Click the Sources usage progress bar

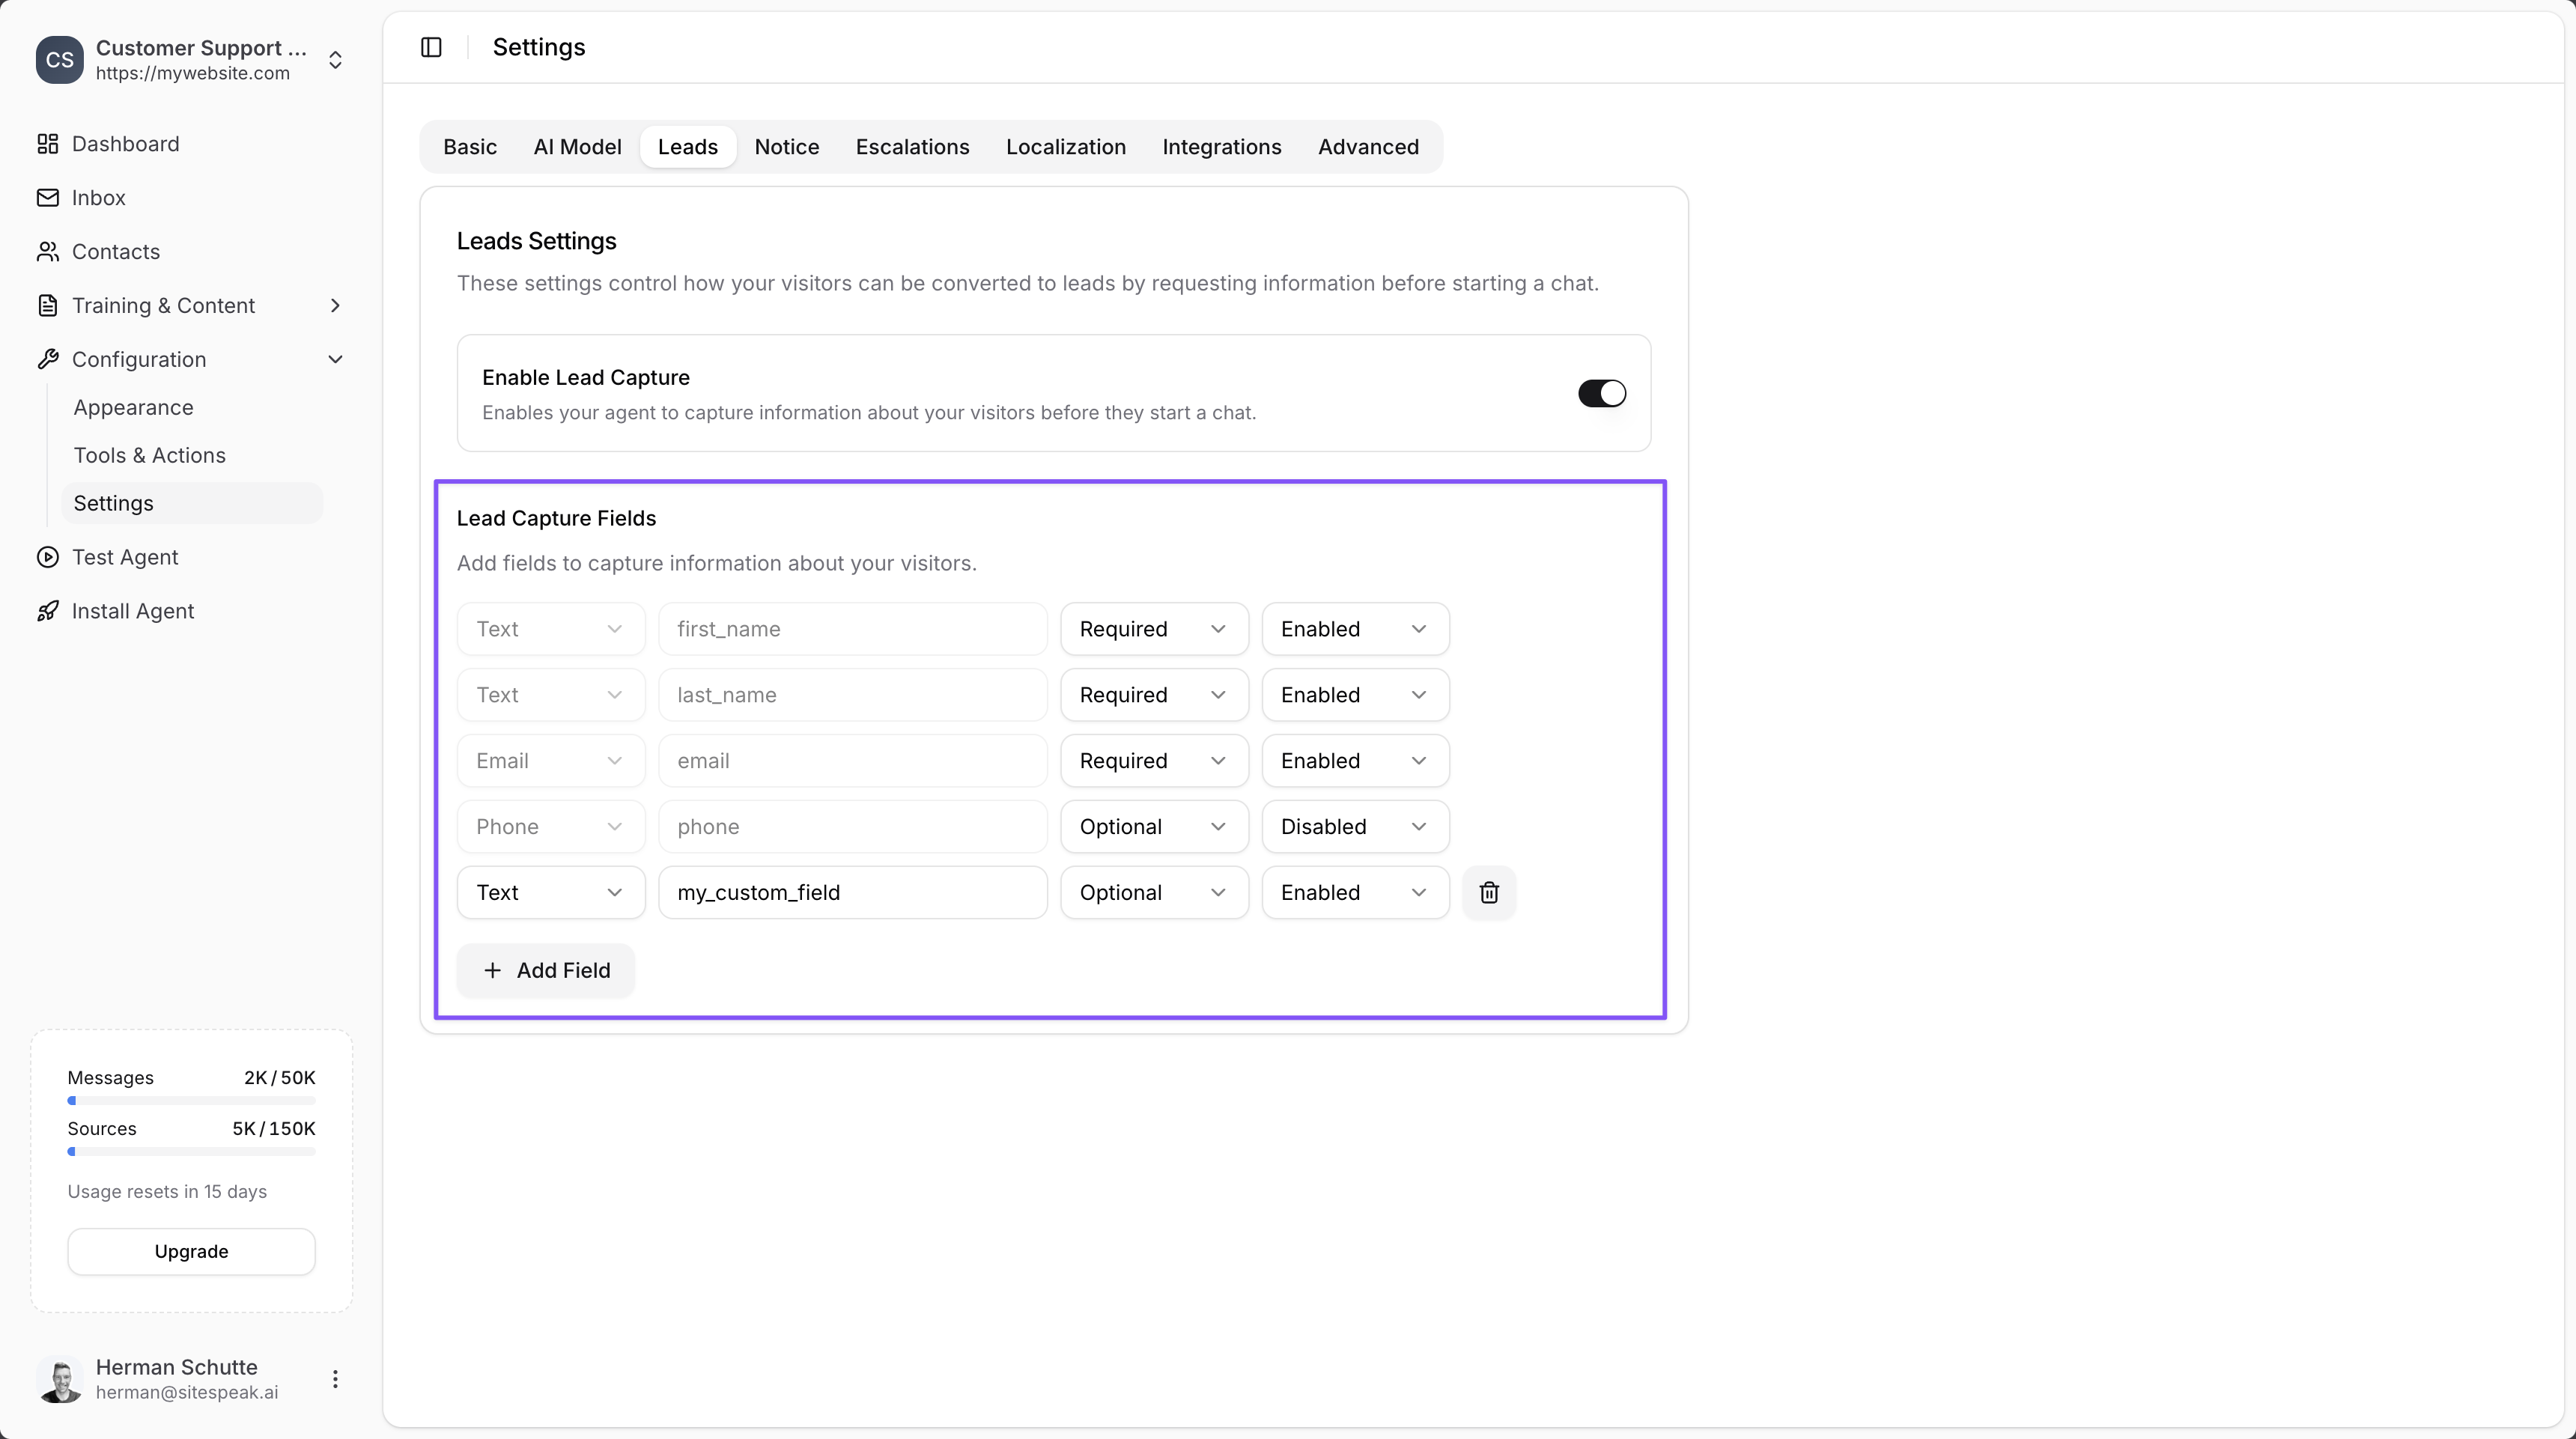(x=191, y=1151)
